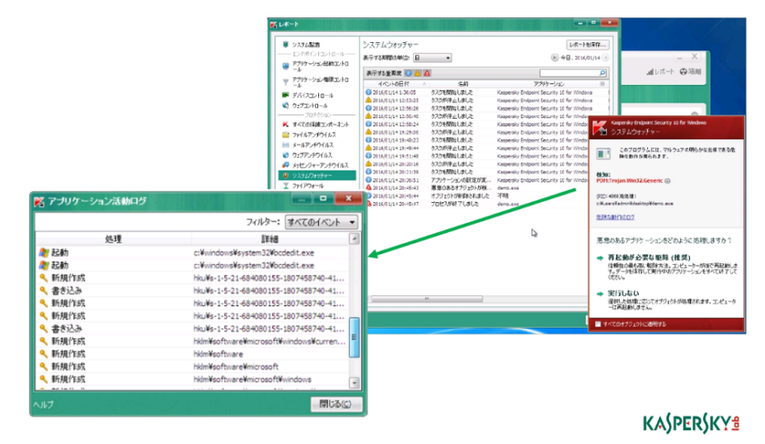Select the 新規作成 row for hklm¥software¥microsoft¥windows¥curren…

192,342
